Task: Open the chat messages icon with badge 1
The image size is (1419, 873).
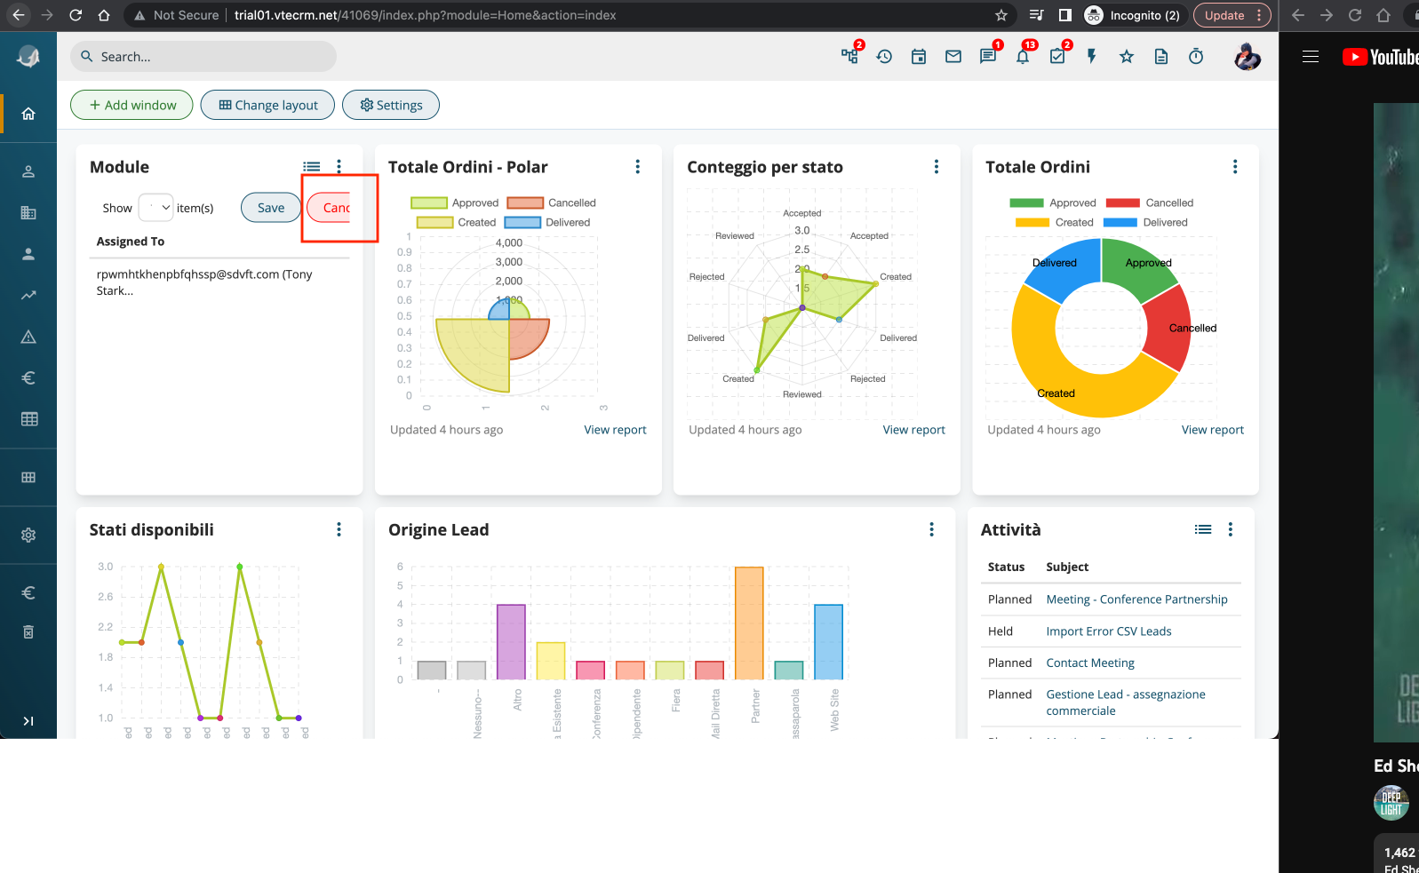Action: coord(988,57)
